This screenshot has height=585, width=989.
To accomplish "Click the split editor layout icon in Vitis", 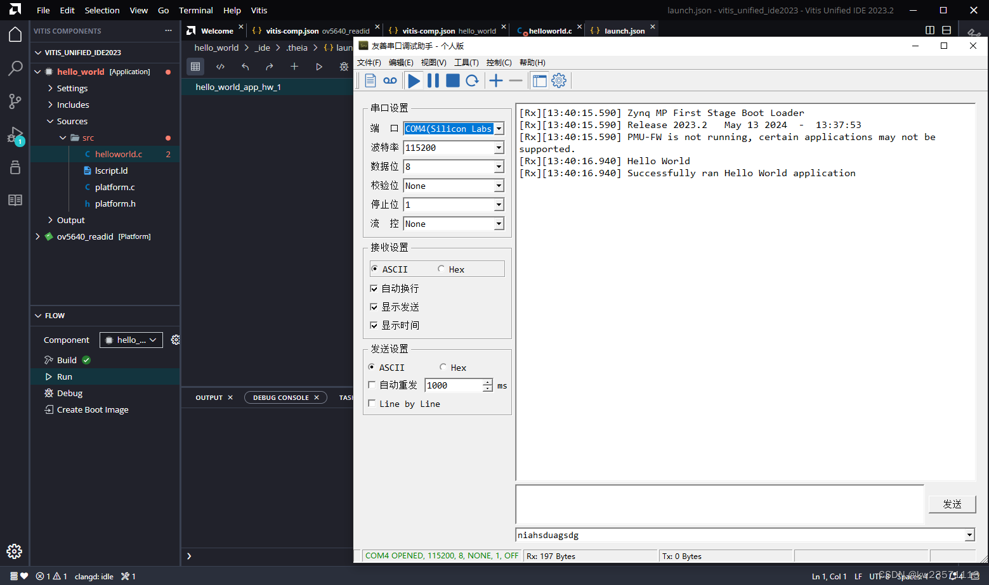I will tap(930, 30).
